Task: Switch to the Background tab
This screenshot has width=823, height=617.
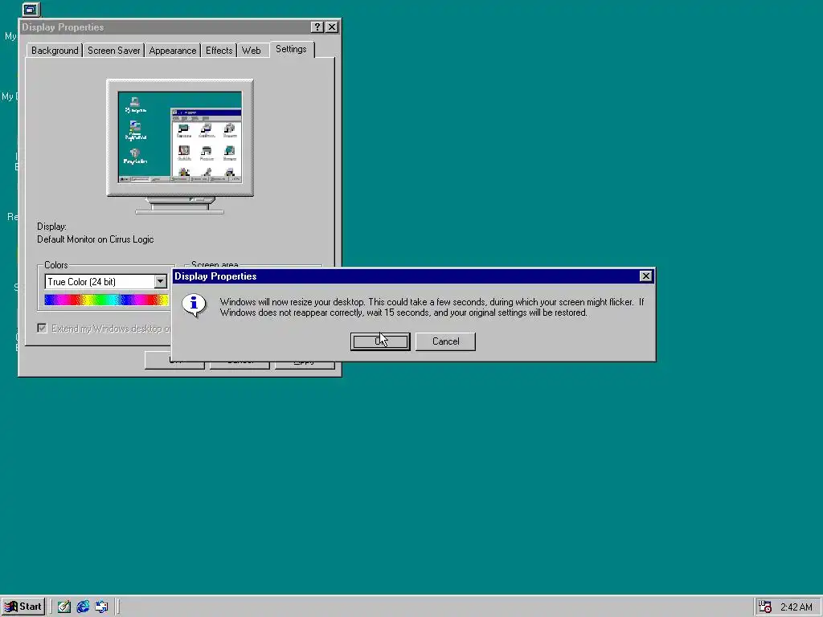Action: click(55, 51)
